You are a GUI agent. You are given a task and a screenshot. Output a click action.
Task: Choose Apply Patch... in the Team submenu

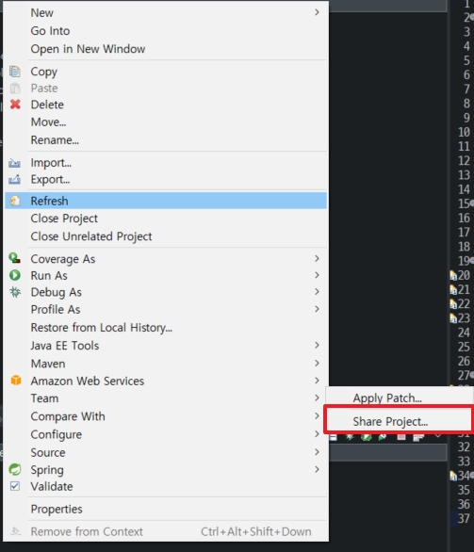[x=387, y=398]
